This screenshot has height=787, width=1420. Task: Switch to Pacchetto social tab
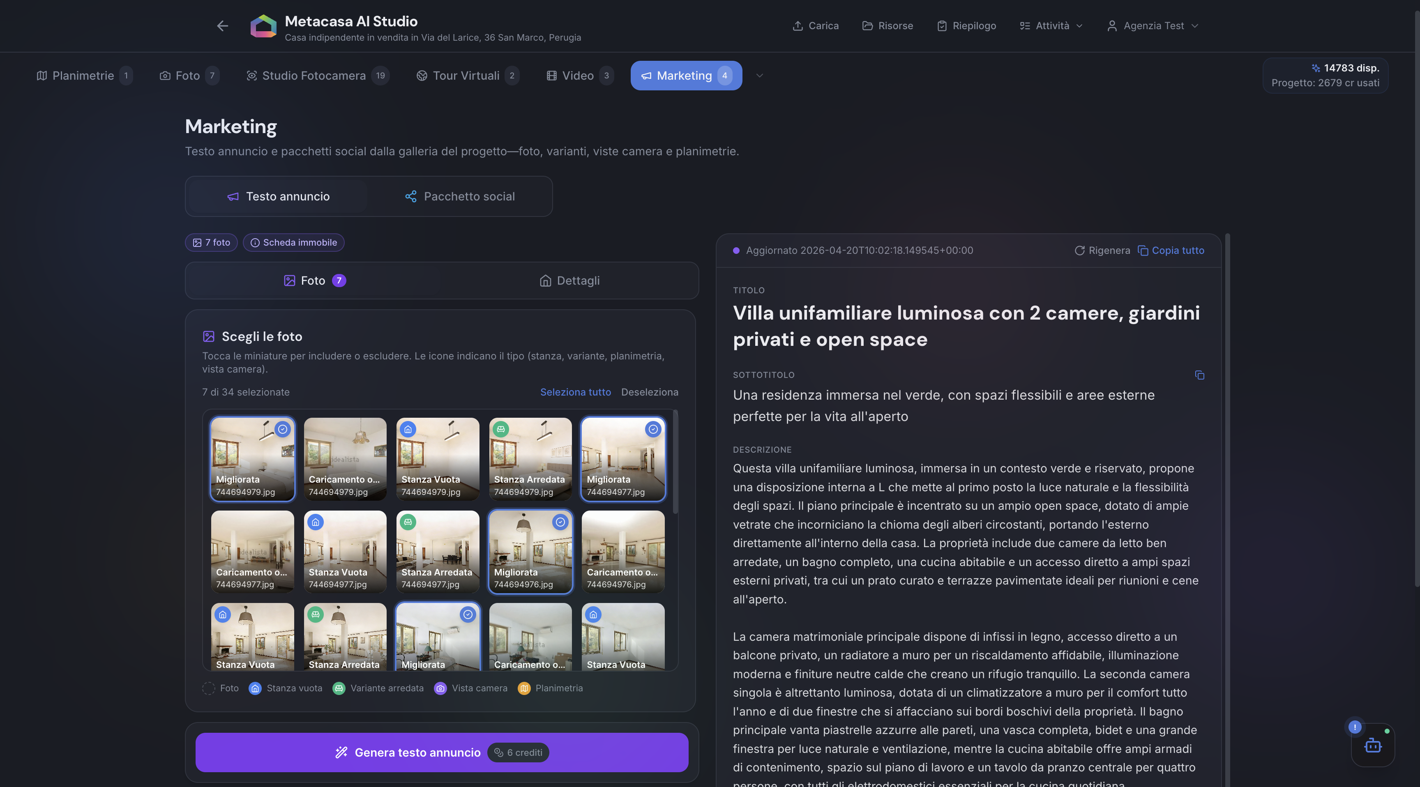pyautogui.click(x=459, y=196)
